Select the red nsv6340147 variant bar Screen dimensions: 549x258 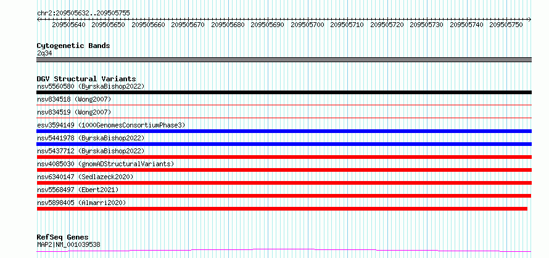[x=284, y=183]
